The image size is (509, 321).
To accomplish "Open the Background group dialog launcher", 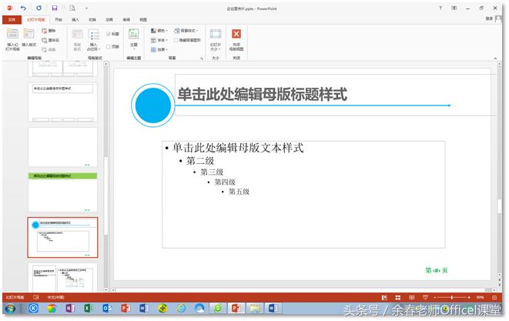I will pyautogui.click(x=202, y=59).
